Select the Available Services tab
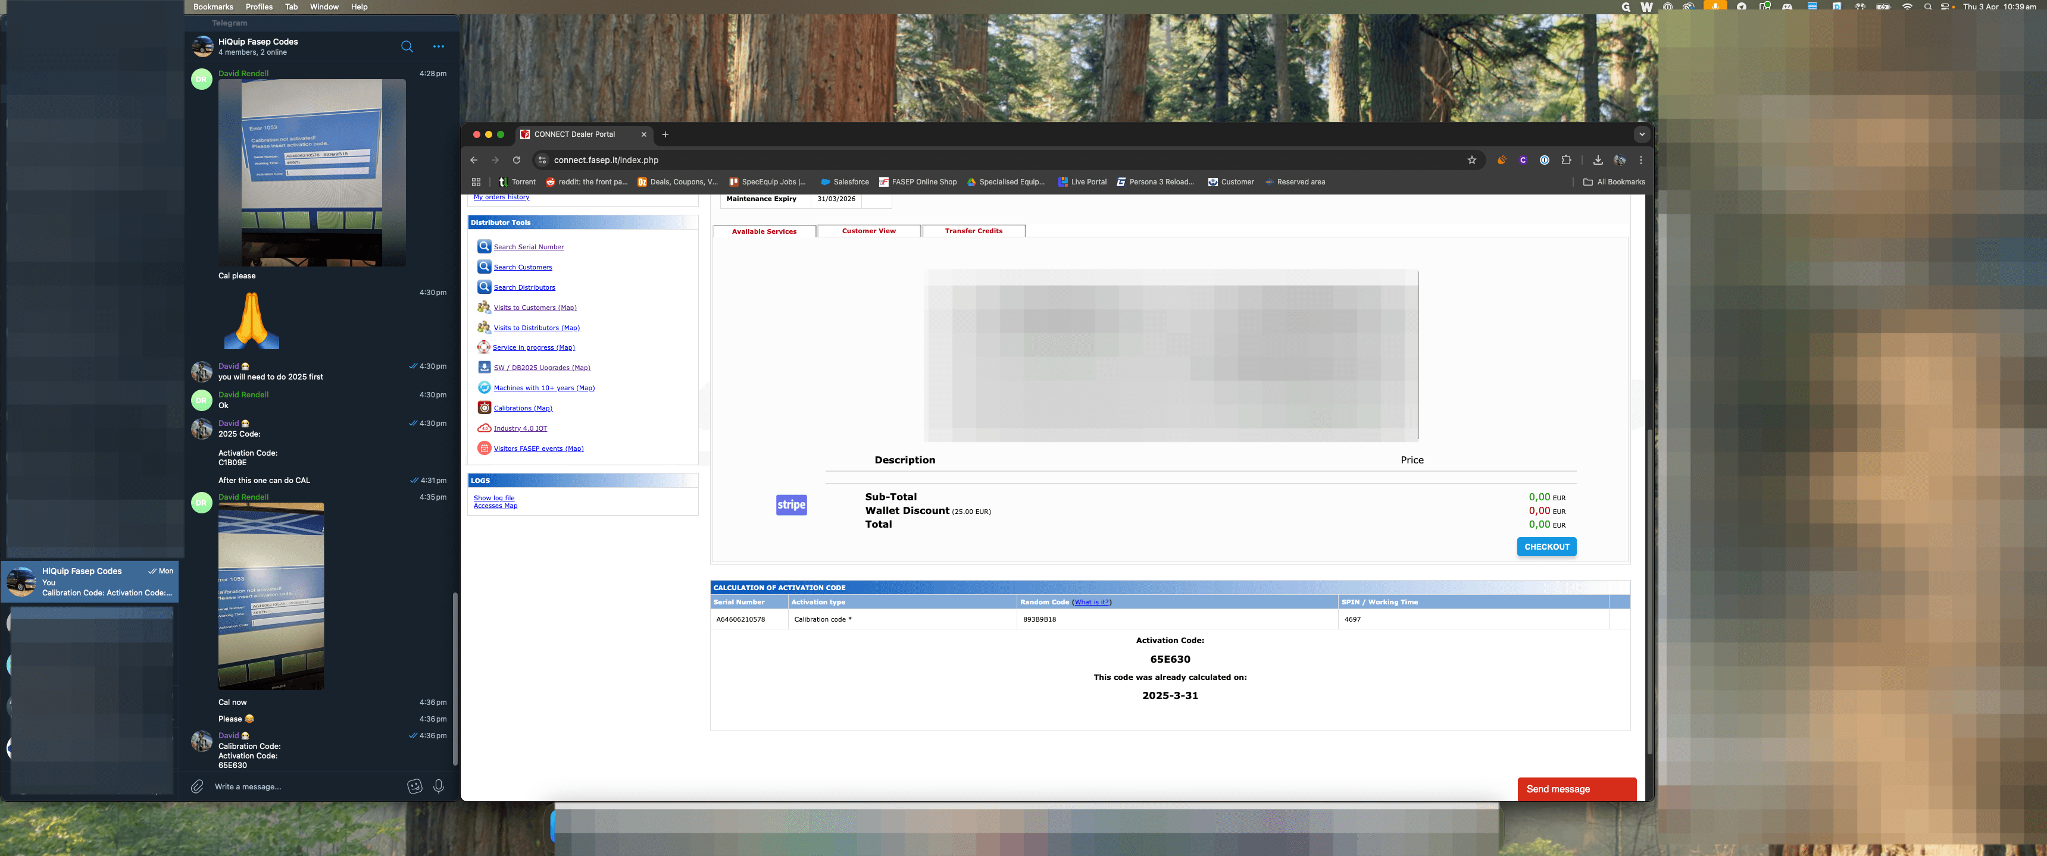Screen dimensions: 2047x856 point(764,232)
